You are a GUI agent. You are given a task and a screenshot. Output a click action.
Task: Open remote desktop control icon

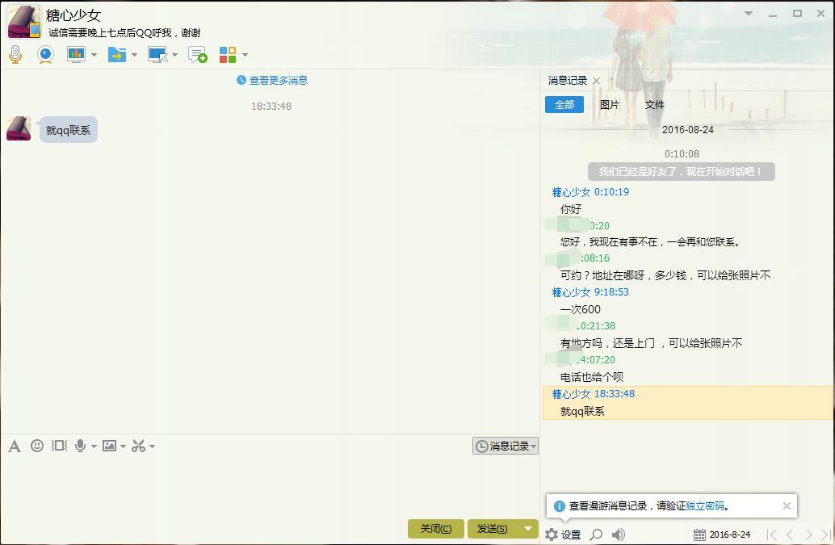pyautogui.click(x=157, y=54)
